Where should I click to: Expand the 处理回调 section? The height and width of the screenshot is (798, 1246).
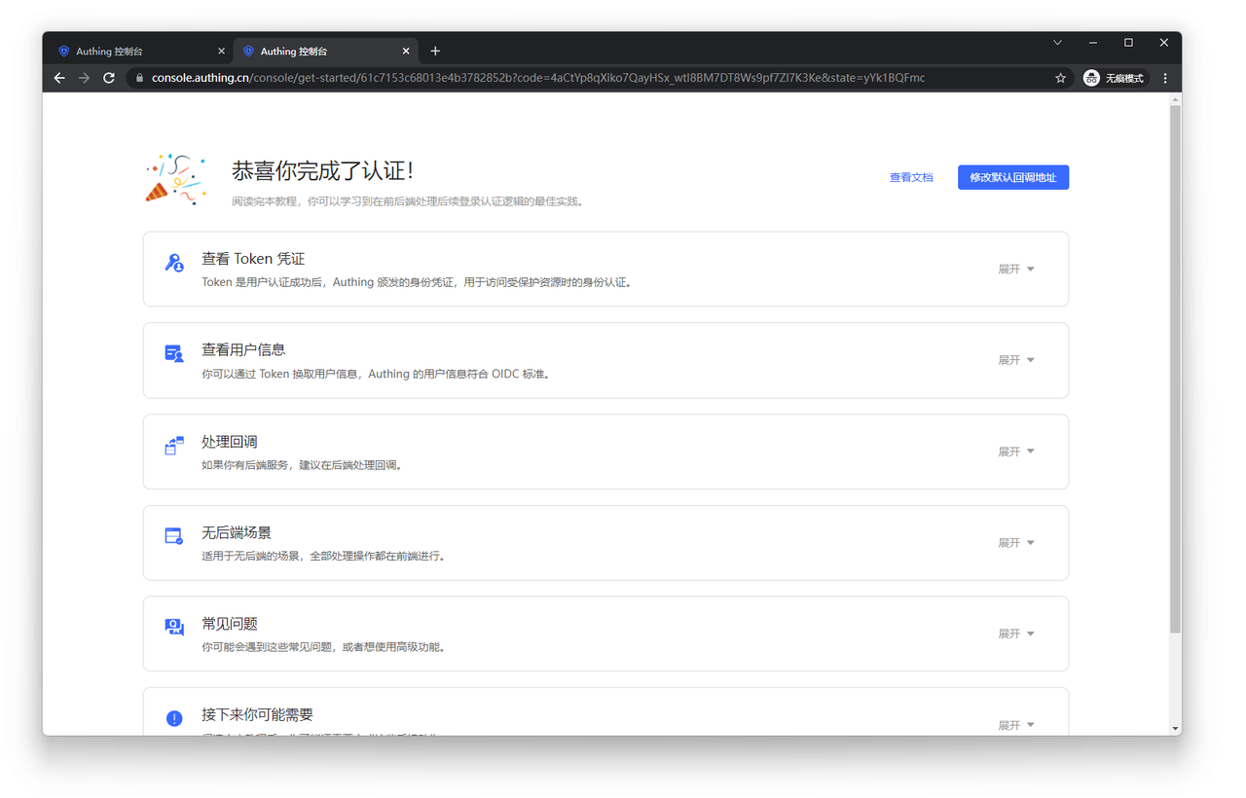1015,452
